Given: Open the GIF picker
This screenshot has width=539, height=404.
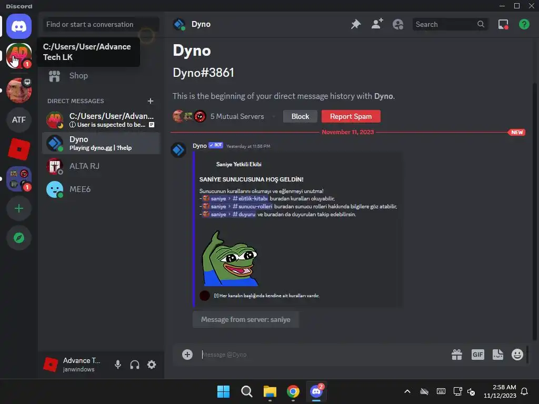Looking at the screenshot, I should click(478, 355).
